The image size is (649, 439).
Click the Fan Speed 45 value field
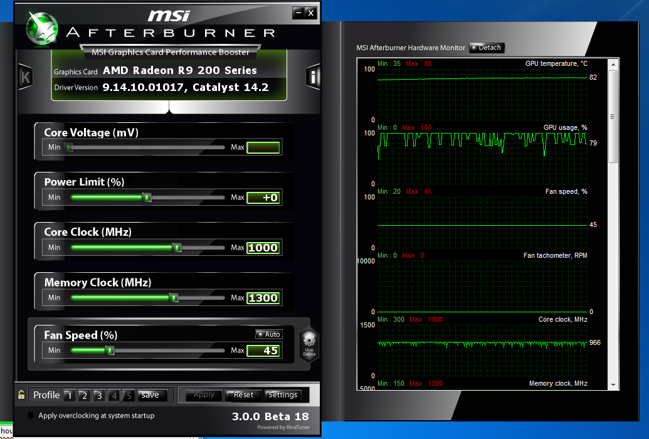(x=263, y=351)
